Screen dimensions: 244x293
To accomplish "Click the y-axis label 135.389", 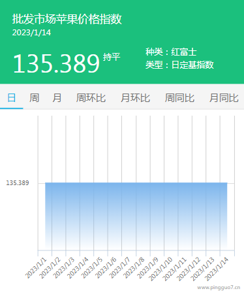I will point(18,183).
